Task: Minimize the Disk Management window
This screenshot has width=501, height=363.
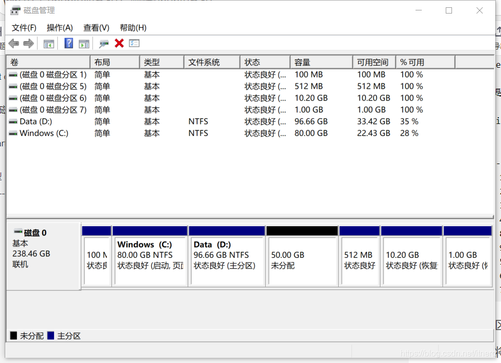Action: point(419,10)
